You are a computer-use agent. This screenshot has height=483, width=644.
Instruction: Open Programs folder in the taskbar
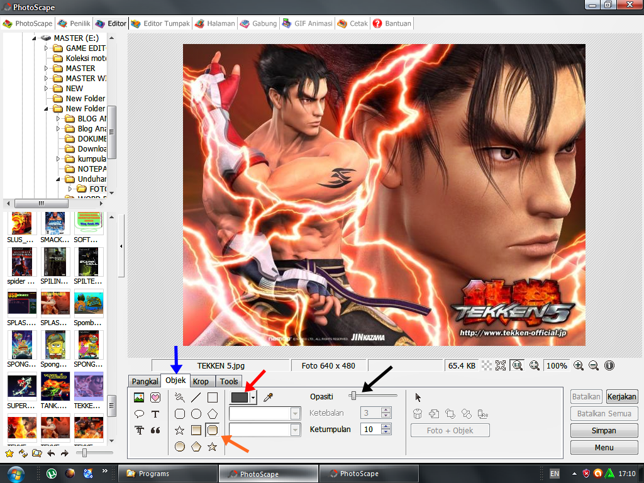(168, 474)
